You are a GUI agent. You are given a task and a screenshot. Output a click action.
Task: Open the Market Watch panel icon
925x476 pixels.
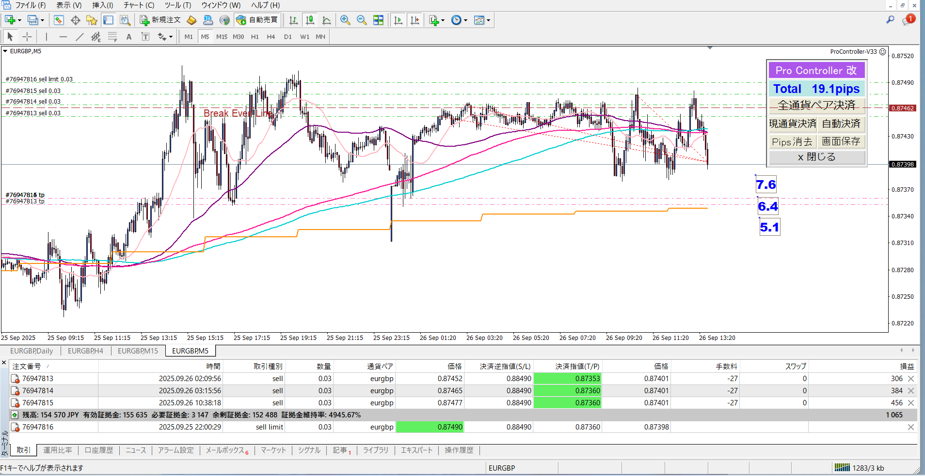59,20
